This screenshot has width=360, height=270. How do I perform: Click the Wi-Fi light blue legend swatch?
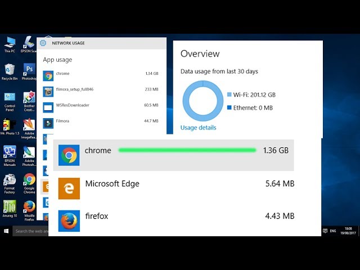229,94
